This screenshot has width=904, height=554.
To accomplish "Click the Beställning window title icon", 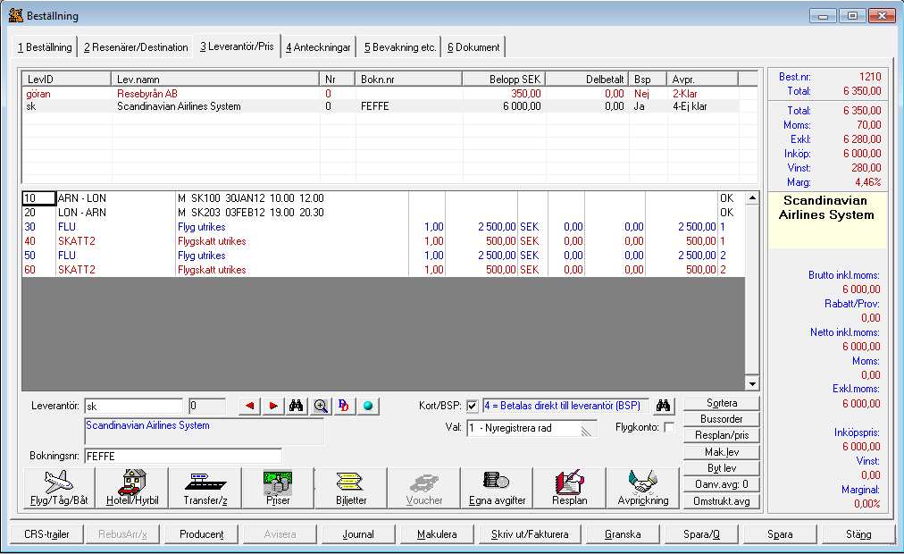I will click(15, 15).
